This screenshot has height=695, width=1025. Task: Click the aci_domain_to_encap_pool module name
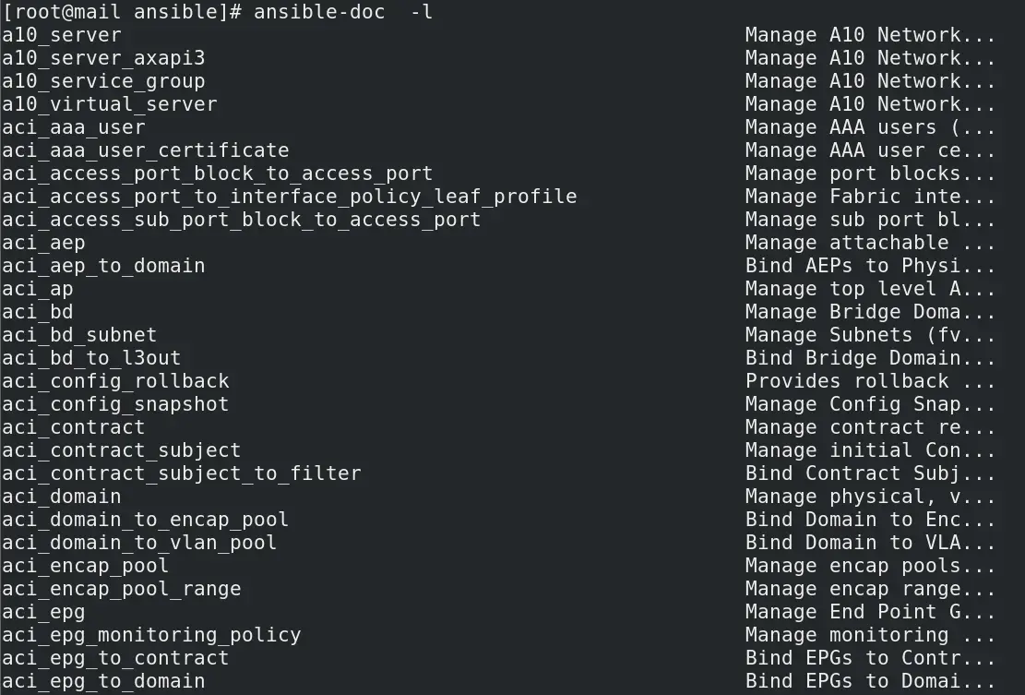point(145,520)
